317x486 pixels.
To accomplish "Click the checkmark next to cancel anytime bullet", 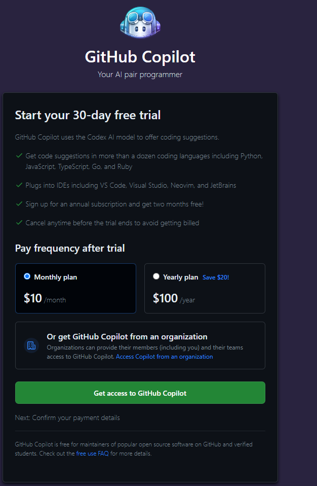I will (x=19, y=223).
